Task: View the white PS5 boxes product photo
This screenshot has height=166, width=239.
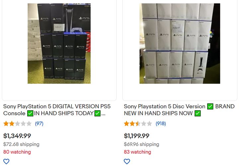Action: (180, 43)
